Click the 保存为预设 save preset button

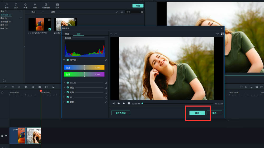[x=121, y=113]
